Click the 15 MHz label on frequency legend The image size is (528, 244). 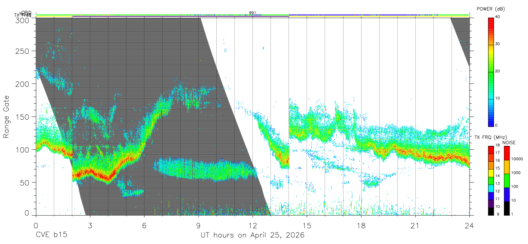tap(497, 168)
